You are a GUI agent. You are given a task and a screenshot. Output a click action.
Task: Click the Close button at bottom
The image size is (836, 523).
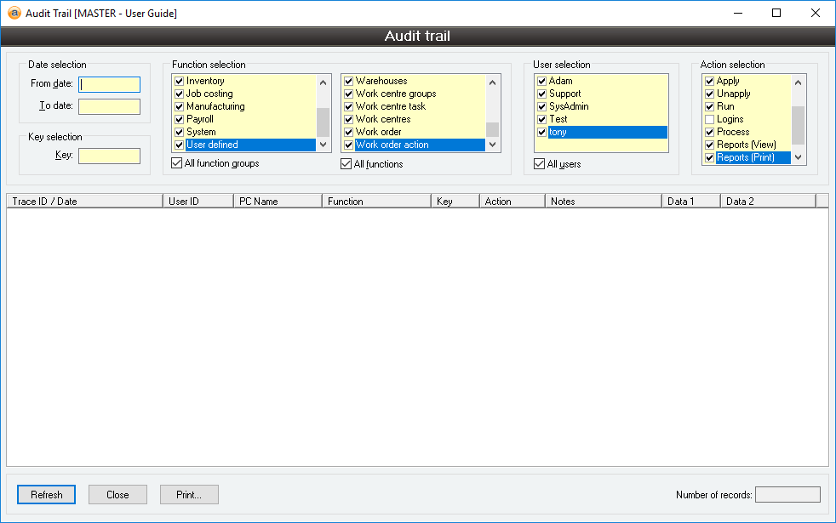pos(117,494)
